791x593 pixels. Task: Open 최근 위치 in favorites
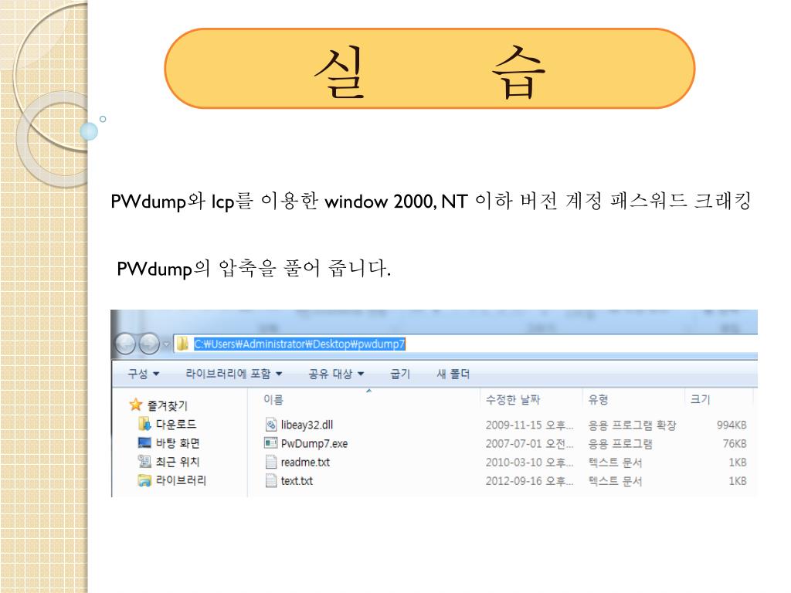[x=178, y=462]
